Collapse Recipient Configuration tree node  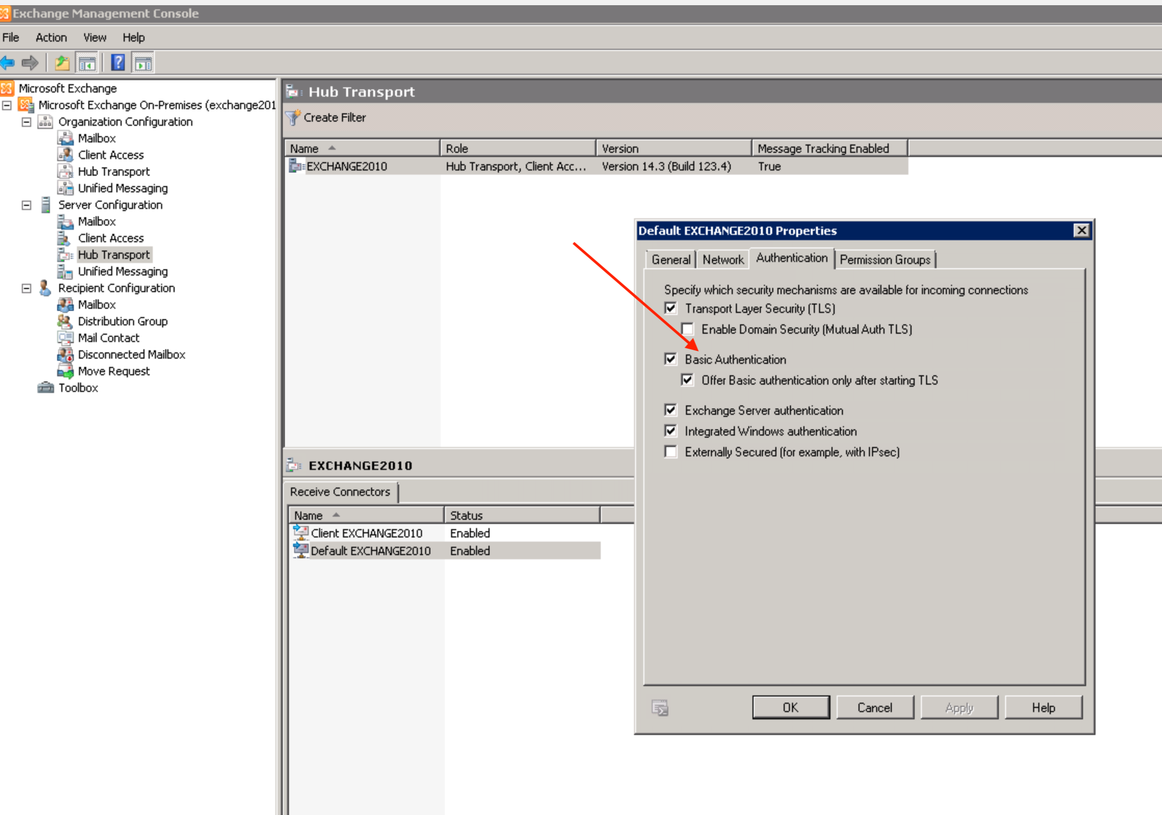pos(27,288)
